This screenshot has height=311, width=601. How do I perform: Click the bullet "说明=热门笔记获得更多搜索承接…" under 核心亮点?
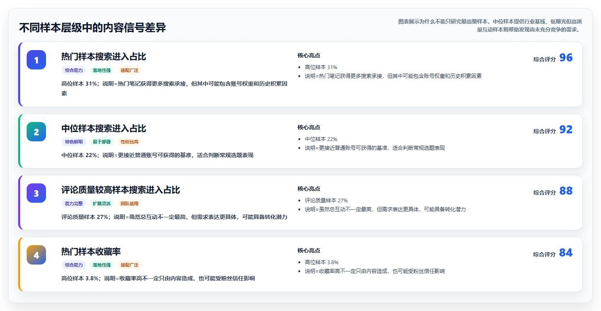[393, 76]
